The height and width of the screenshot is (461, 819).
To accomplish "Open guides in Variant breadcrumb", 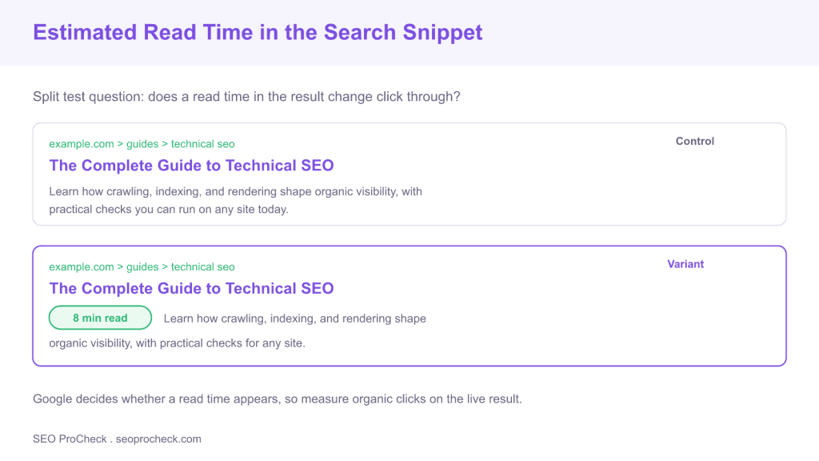I will [142, 267].
